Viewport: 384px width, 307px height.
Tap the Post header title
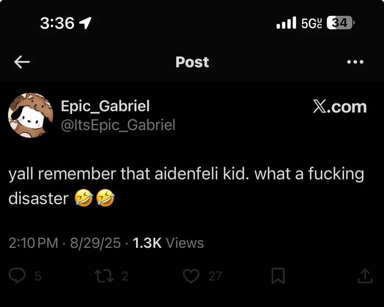tap(192, 62)
